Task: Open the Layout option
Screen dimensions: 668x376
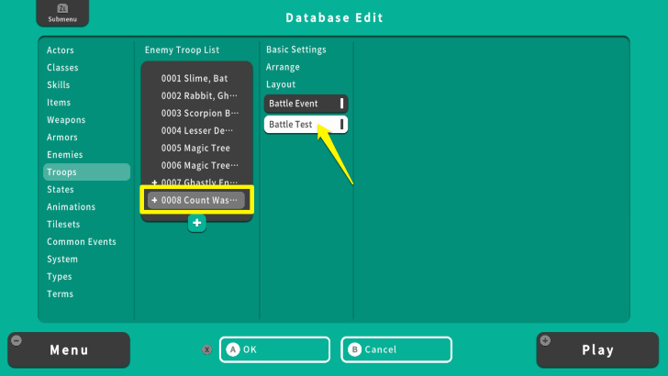Action: (x=281, y=84)
